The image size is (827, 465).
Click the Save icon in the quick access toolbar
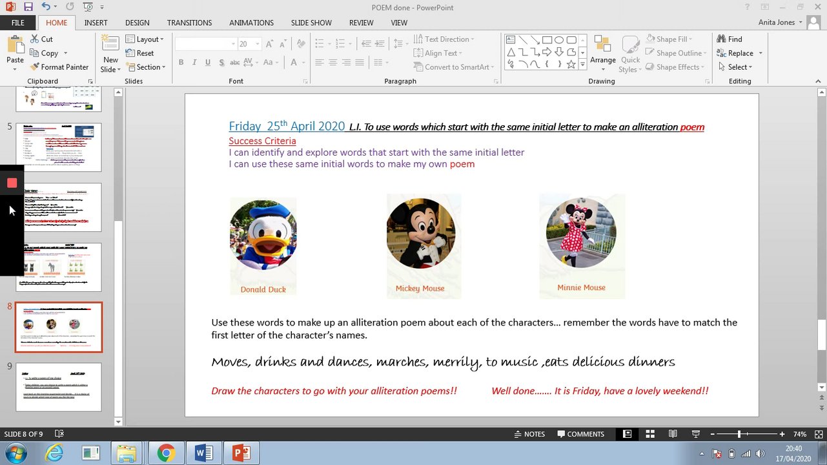[x=28, y=7]
